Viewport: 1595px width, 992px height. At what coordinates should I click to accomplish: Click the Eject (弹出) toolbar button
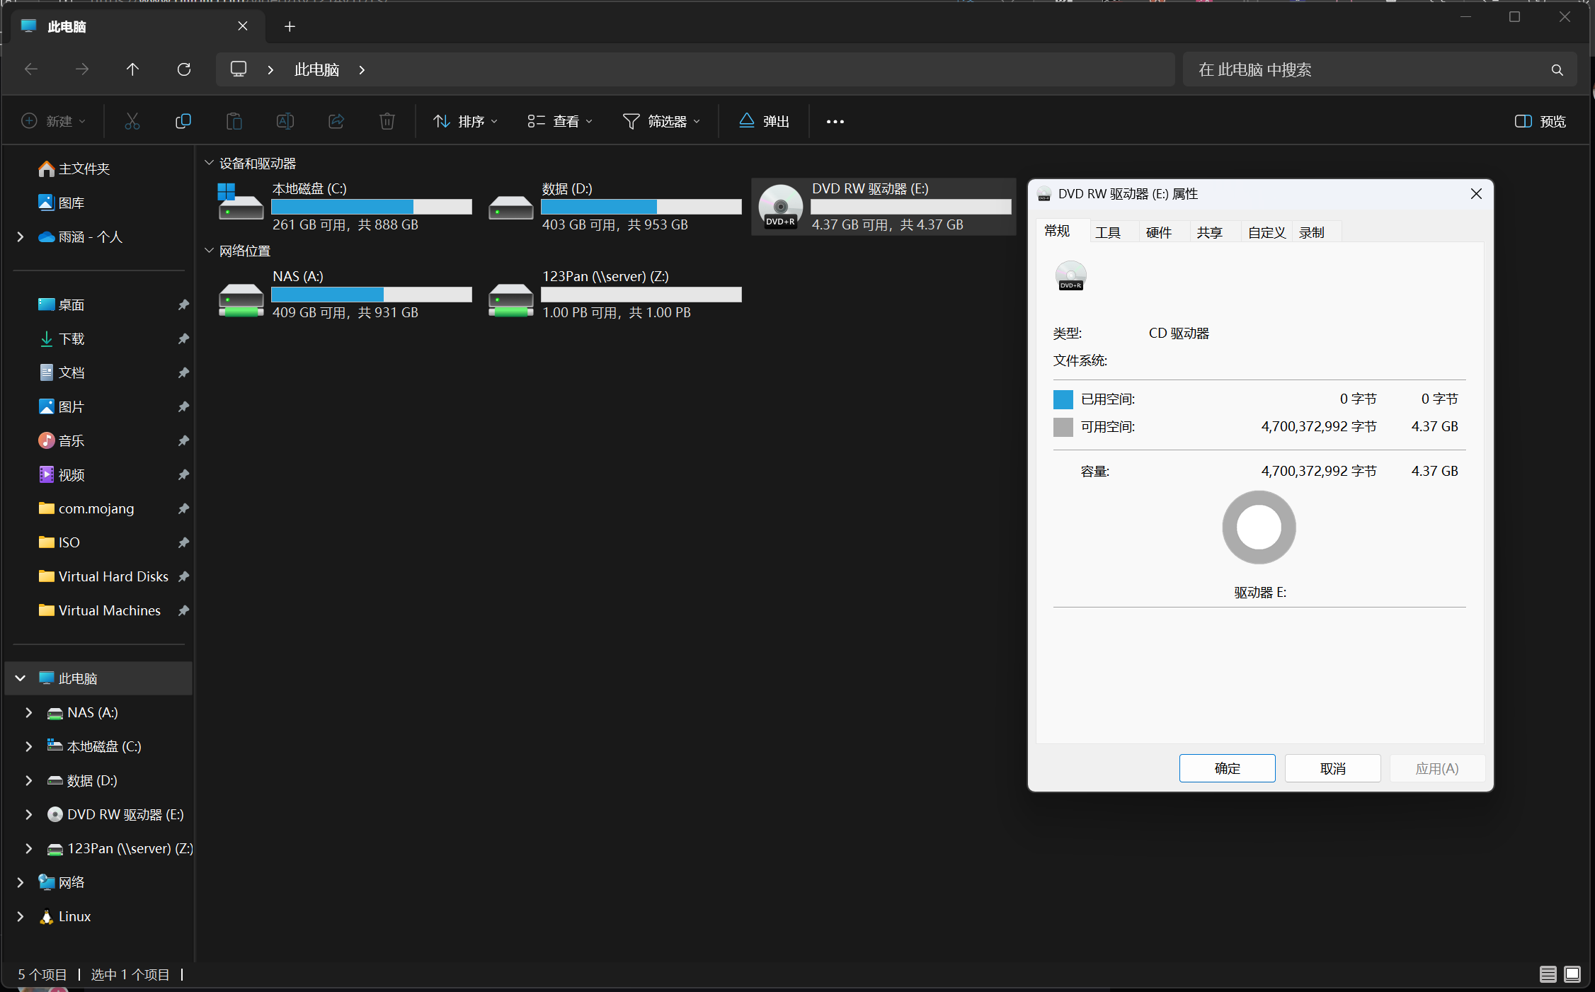tap(765, 121)
